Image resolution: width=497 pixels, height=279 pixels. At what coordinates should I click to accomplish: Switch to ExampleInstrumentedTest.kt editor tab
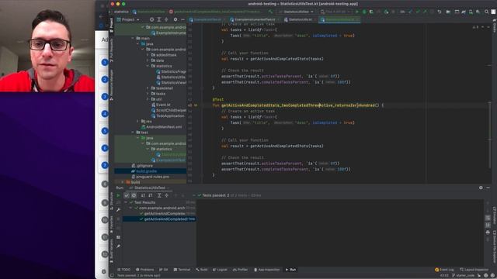click(254, 19)
